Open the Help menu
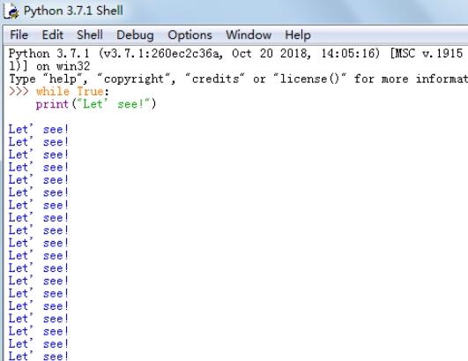 tap(298, 35)
